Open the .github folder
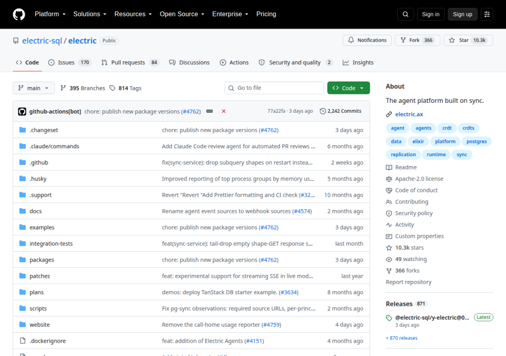The width and height of the screenshot is (506, 356). pos(39,162)
